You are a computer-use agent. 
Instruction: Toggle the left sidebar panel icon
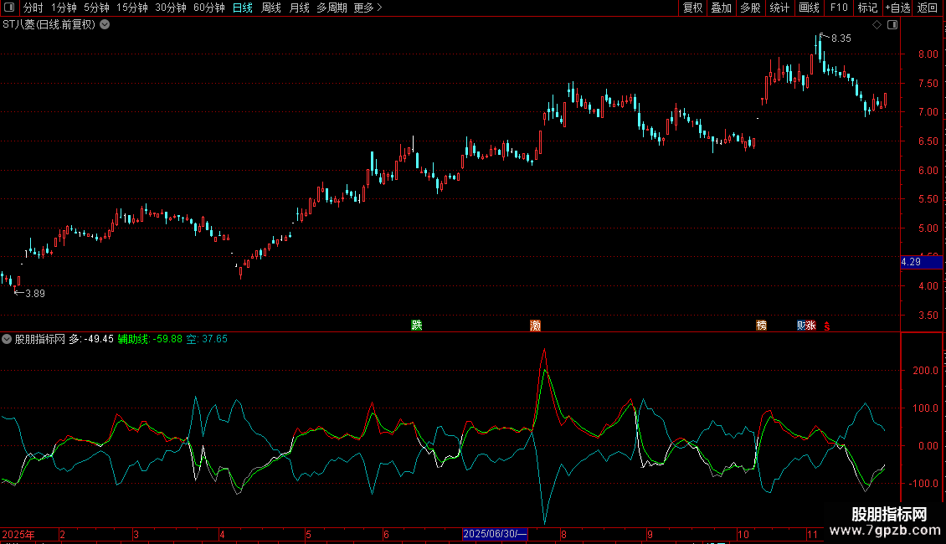[x=9, y=8]
